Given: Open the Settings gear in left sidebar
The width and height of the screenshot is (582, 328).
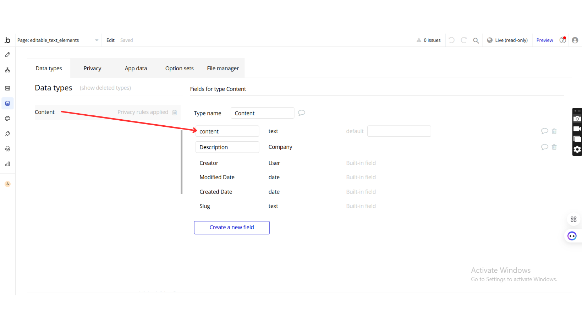Looking at the screenshot, I should (7, 149).
